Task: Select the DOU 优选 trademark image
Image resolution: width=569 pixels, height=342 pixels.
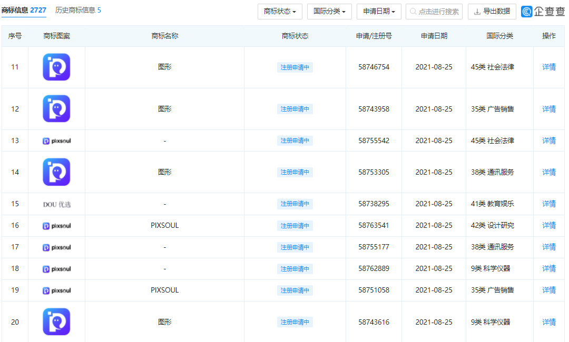Action: point(56,204)
